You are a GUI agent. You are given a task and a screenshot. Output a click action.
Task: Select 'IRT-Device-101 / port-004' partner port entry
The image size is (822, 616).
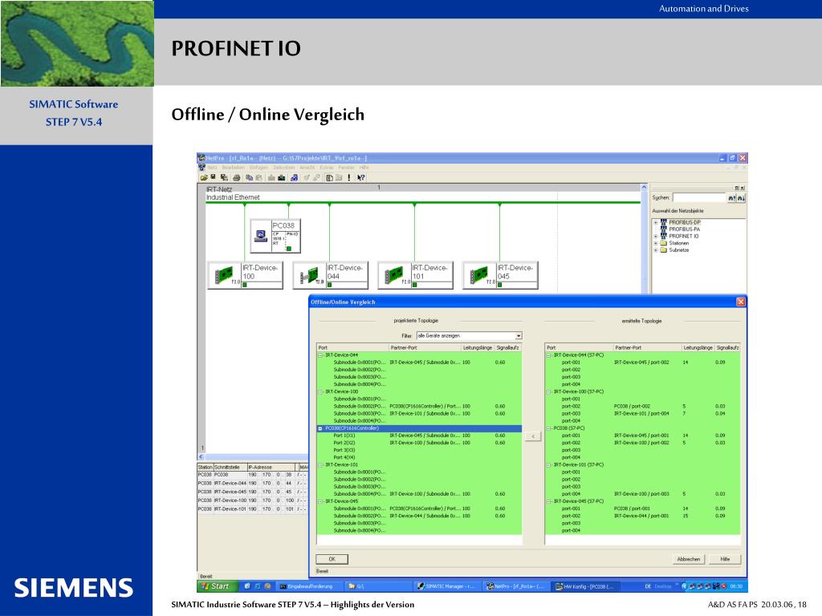(x=641, y=414)
